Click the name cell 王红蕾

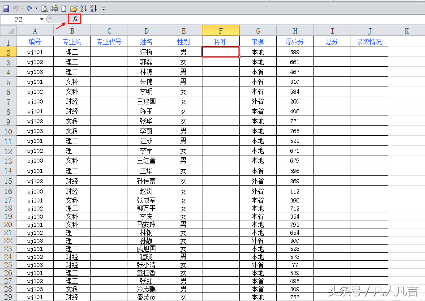pyautogui.click(x=146, y=160)
